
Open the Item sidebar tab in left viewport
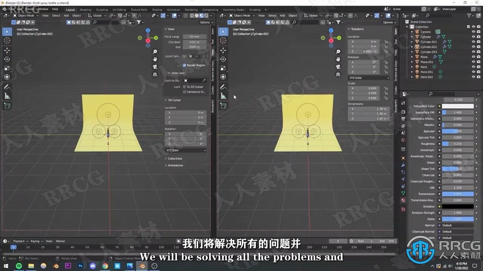pos(212,31)
